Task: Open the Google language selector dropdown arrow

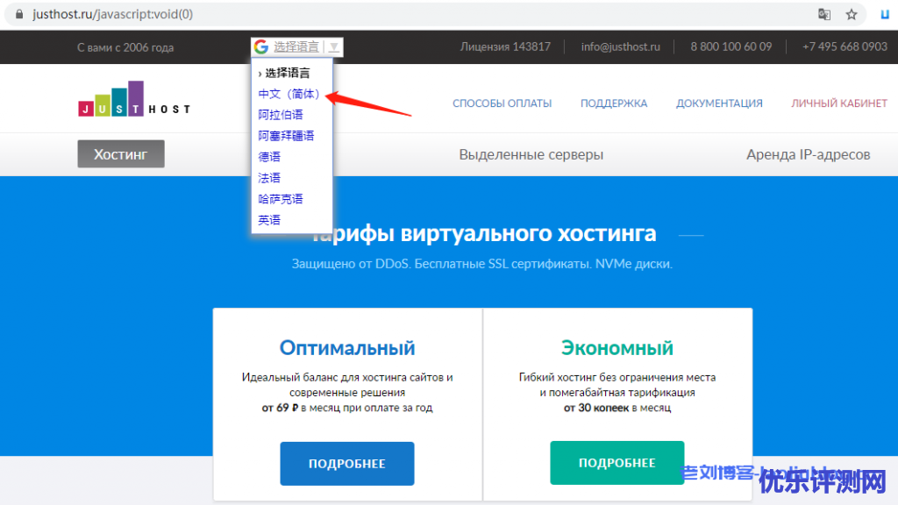Action: point(334,47)
